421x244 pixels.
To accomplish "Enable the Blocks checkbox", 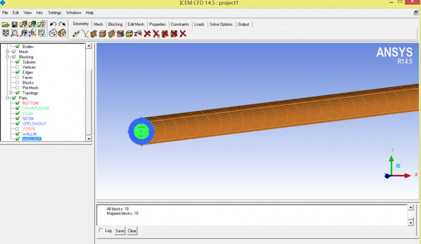I will point(17,82).
